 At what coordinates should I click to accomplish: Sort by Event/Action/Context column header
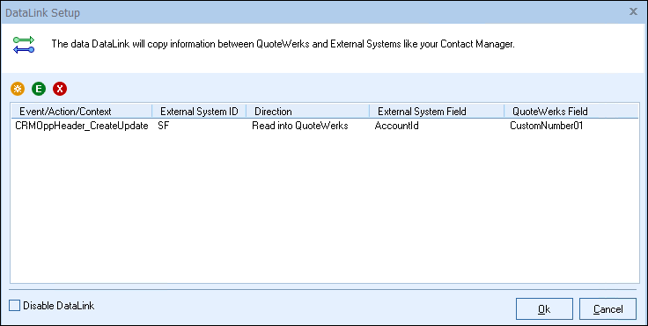(x=81, y=111)
